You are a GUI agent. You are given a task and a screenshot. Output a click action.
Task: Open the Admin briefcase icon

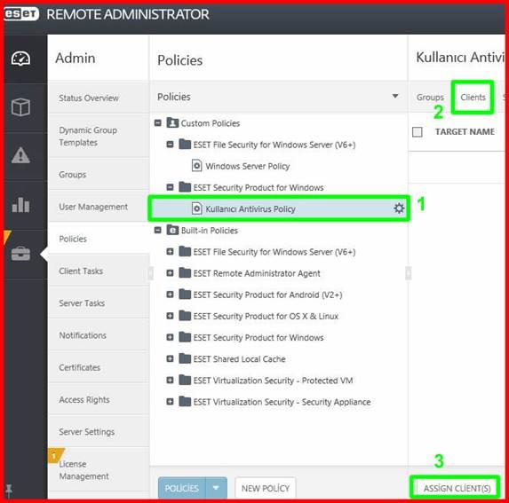20,254
